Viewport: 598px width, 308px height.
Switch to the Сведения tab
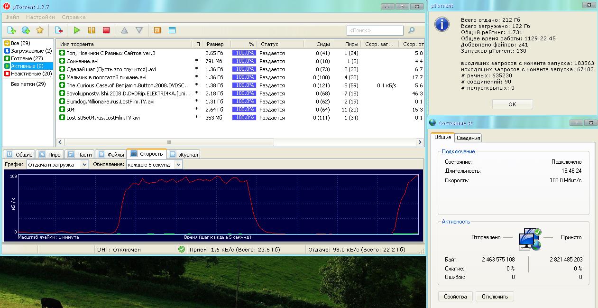[469, 138]
